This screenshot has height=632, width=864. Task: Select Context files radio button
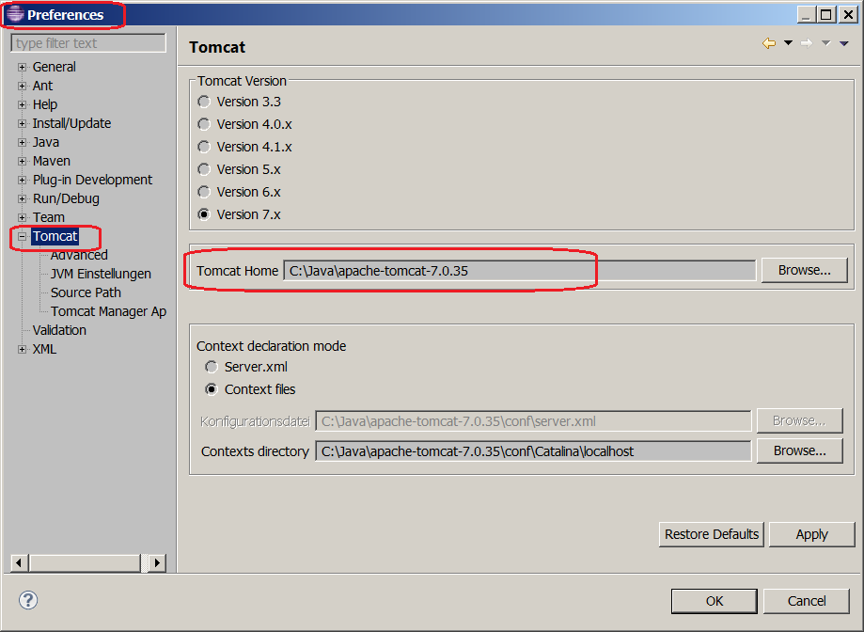212,389
